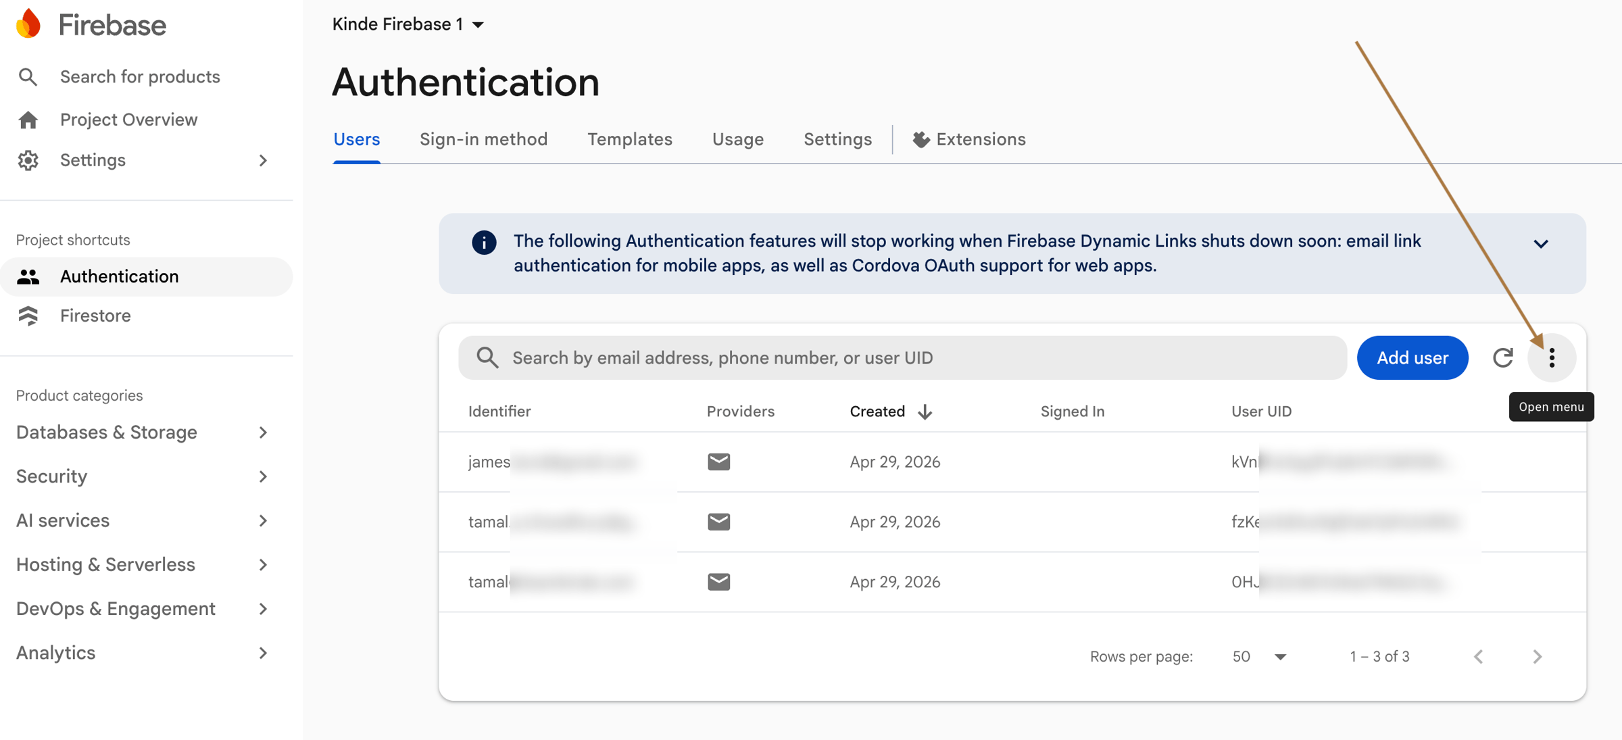1622x740 pixels.
Task: Switch to the Users tab
Action: pyautogui.click(x=357, y=140)
